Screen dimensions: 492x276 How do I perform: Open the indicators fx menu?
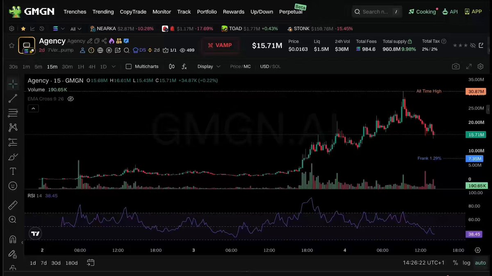point(184,66)
